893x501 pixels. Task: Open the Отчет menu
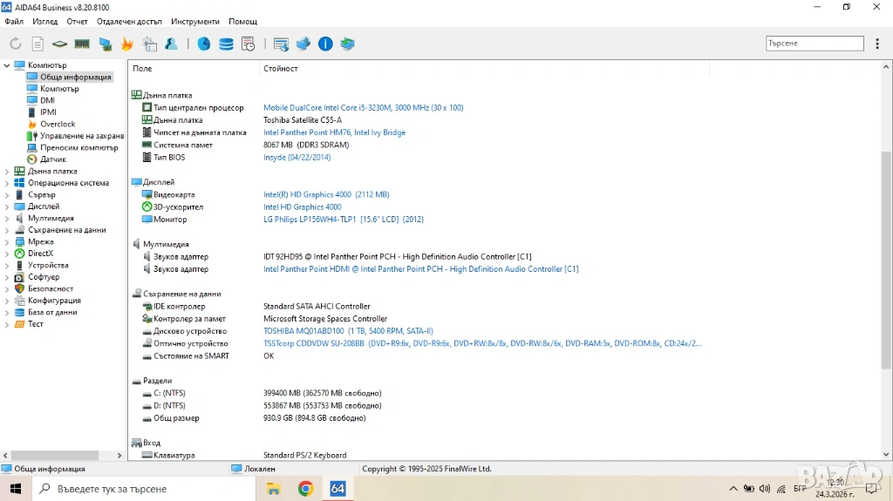tap(77, 21)
